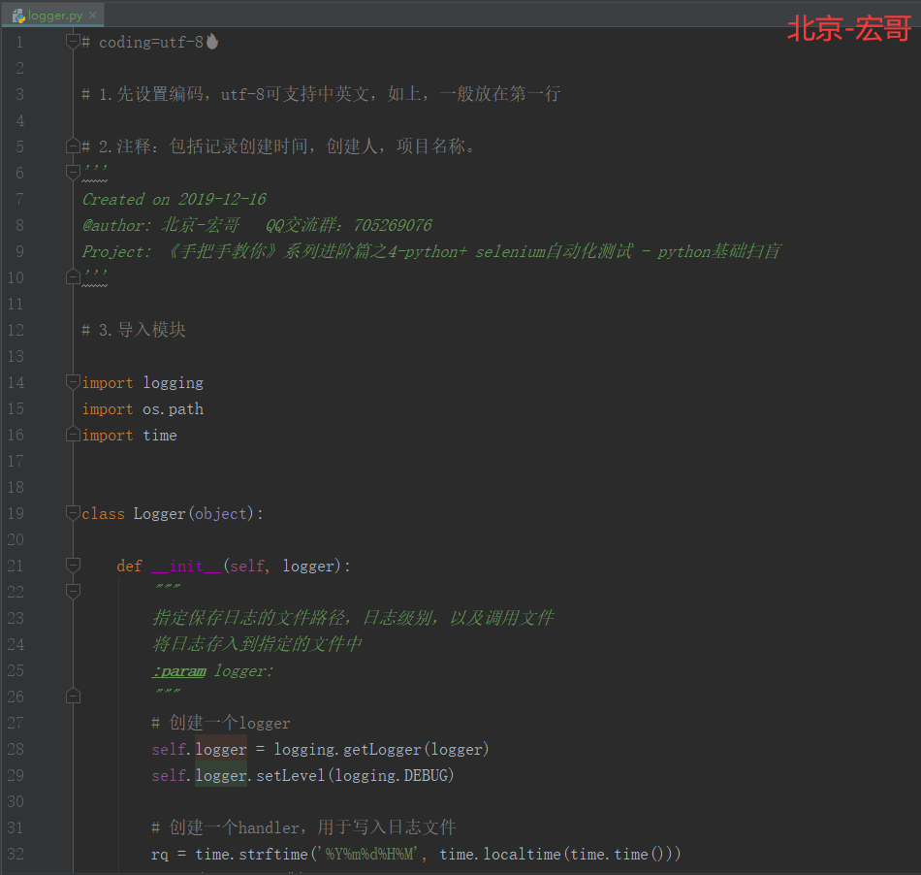Click the text 'import time'

point(129,436)
